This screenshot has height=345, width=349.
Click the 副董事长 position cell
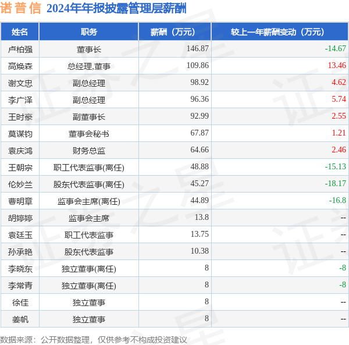(x=89, y=117)
